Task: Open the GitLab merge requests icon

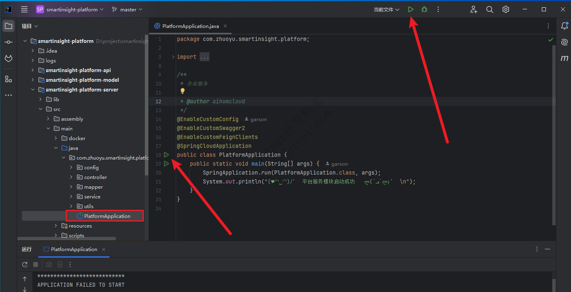Action: [x=9, y=59]
